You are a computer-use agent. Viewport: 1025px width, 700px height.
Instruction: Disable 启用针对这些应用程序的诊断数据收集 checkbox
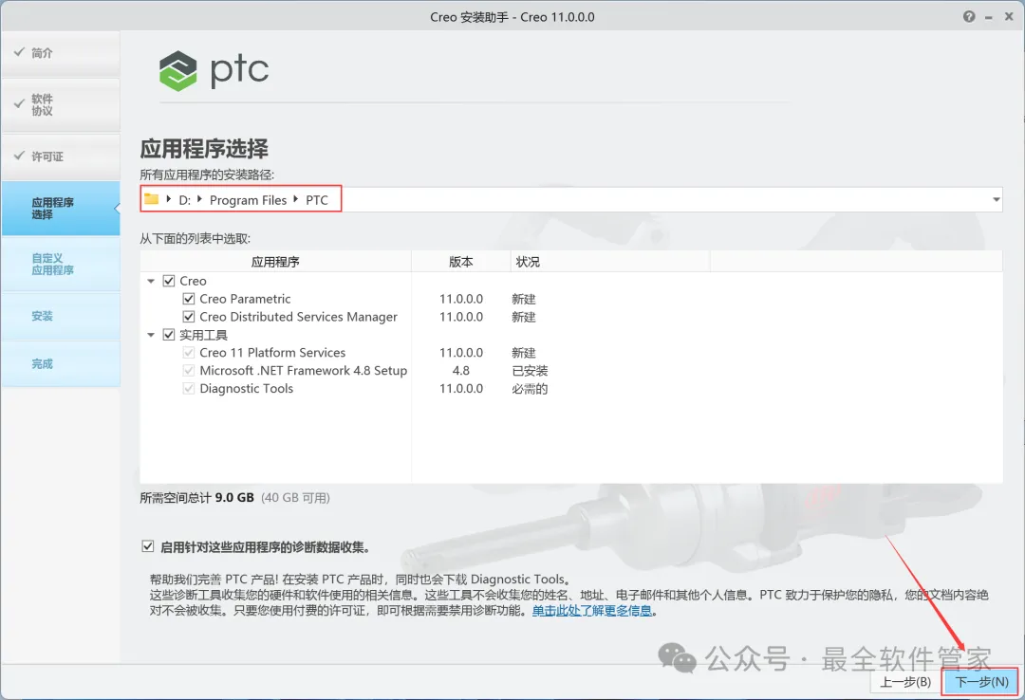pos(148,546)
